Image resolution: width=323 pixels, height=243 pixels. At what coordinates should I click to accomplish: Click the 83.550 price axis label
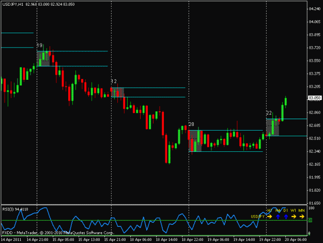click(315, 61)
